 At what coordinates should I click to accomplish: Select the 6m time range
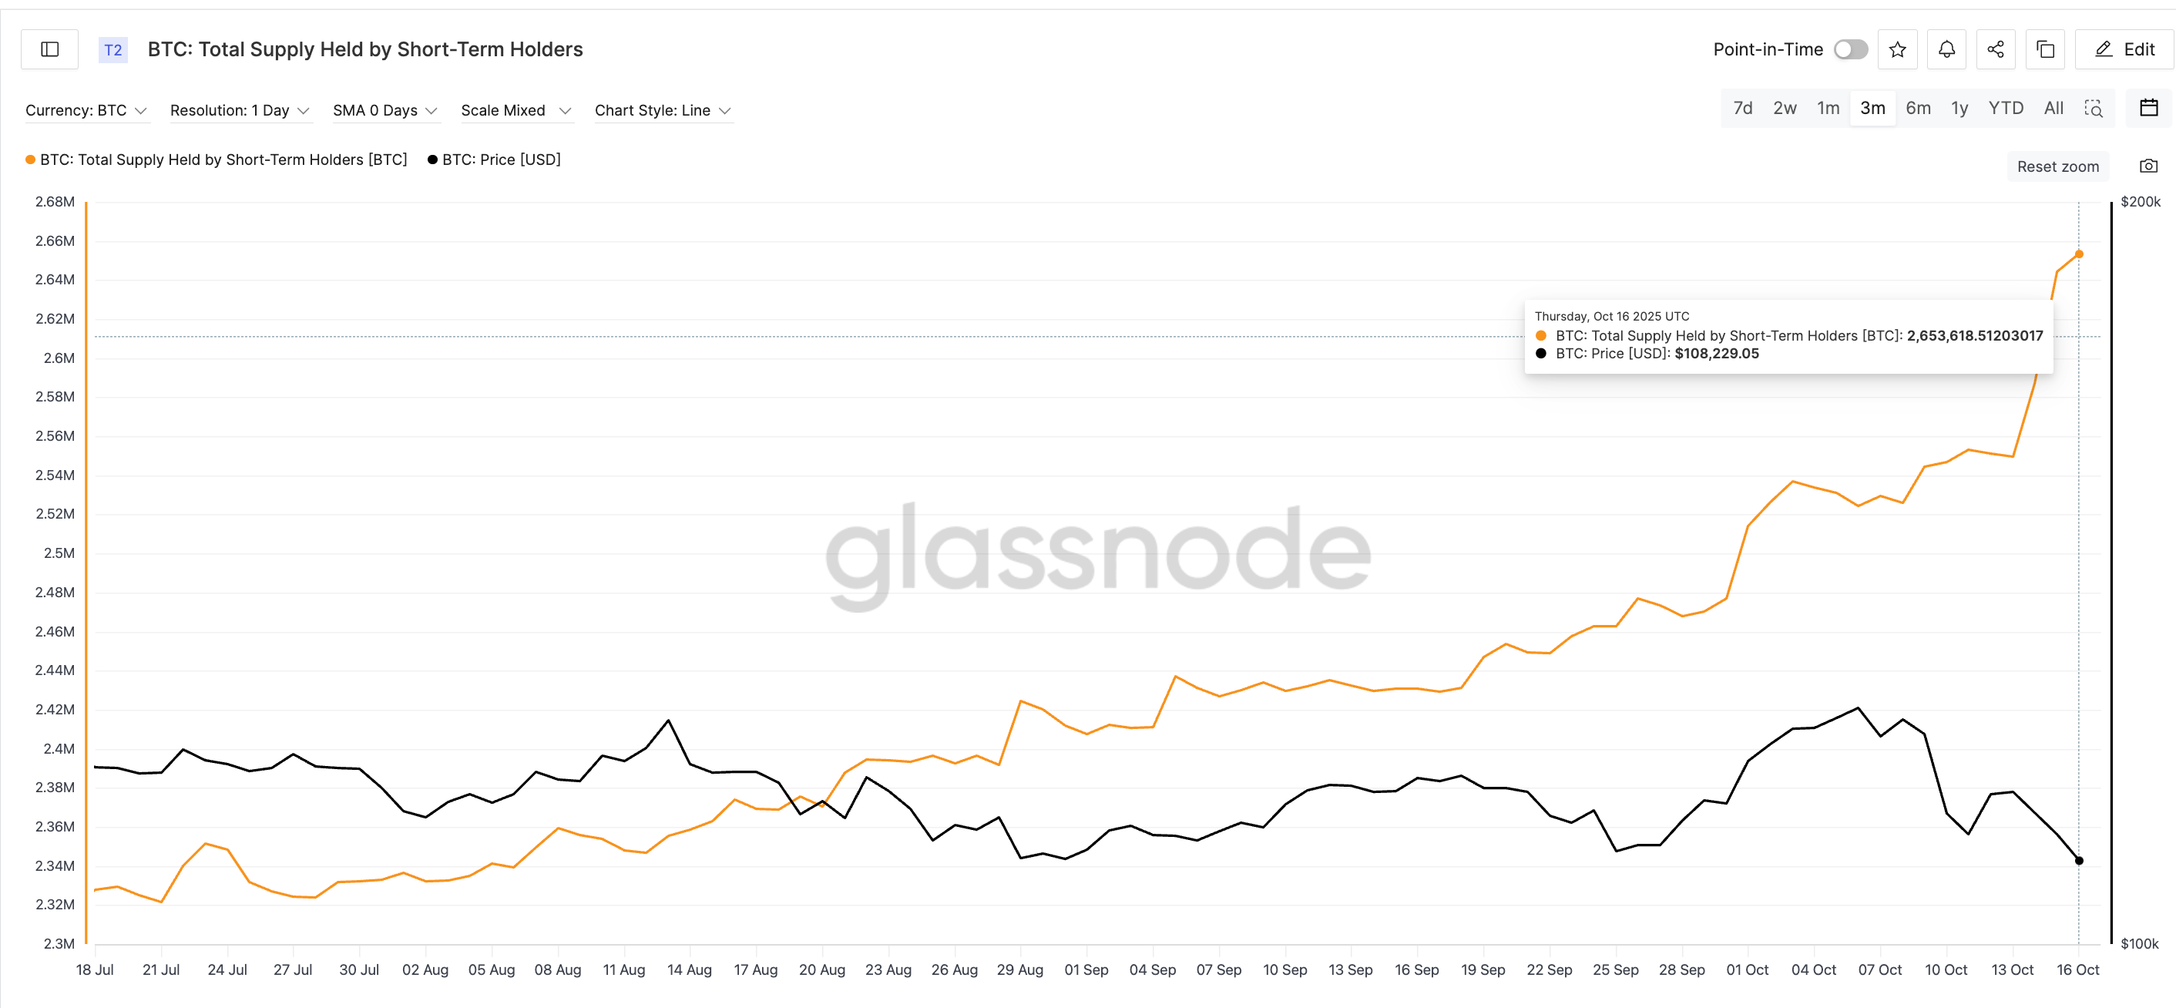tap(1918, 108)
